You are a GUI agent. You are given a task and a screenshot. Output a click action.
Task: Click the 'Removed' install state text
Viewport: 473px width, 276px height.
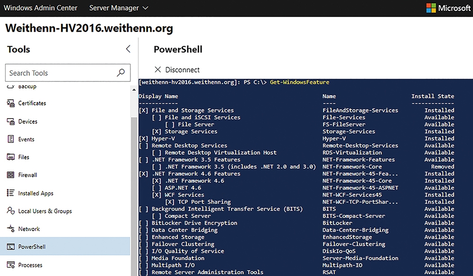tap(442, 167)
